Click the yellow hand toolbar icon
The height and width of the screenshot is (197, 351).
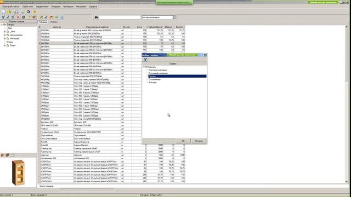35,11
